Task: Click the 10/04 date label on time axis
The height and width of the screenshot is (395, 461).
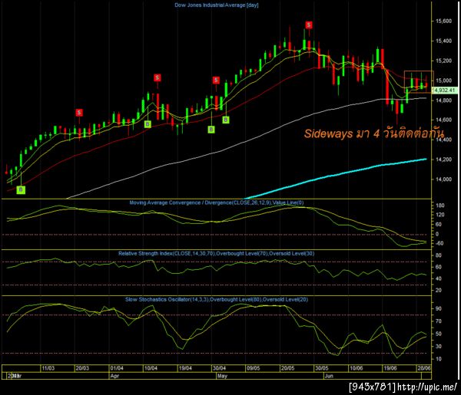Action: pos(151,368)
